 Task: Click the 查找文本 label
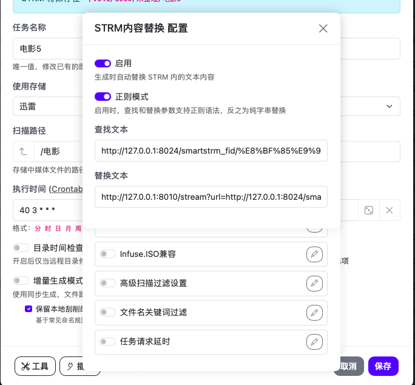coord(111,129)
